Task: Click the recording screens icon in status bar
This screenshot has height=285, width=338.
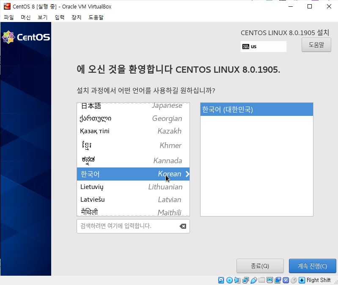Action: [278, 280]
